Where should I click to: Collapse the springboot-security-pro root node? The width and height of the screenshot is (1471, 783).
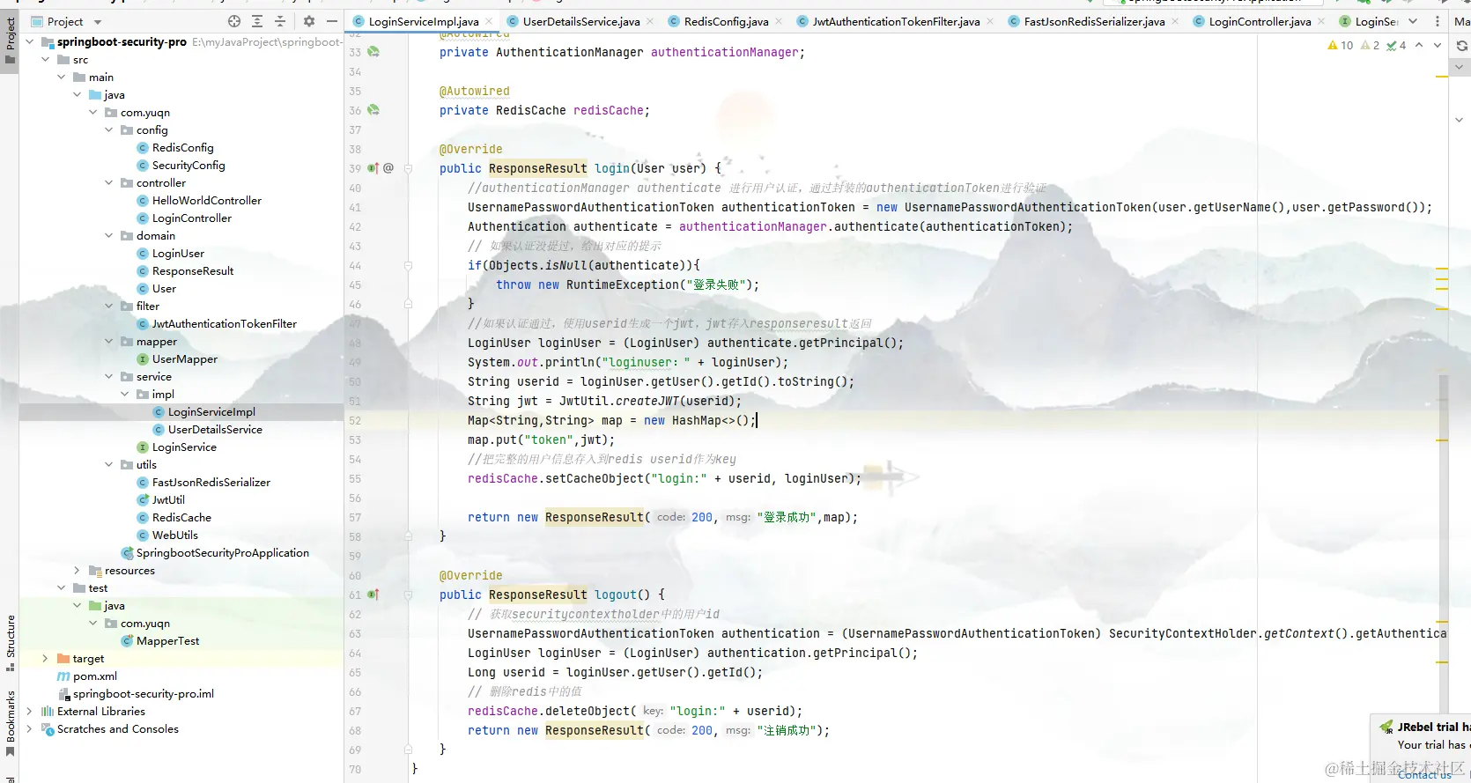point(29,41)
